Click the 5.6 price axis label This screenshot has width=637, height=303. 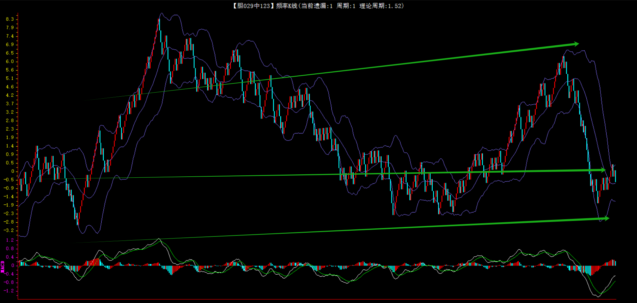pyautogui.click(x=10, y=70)
